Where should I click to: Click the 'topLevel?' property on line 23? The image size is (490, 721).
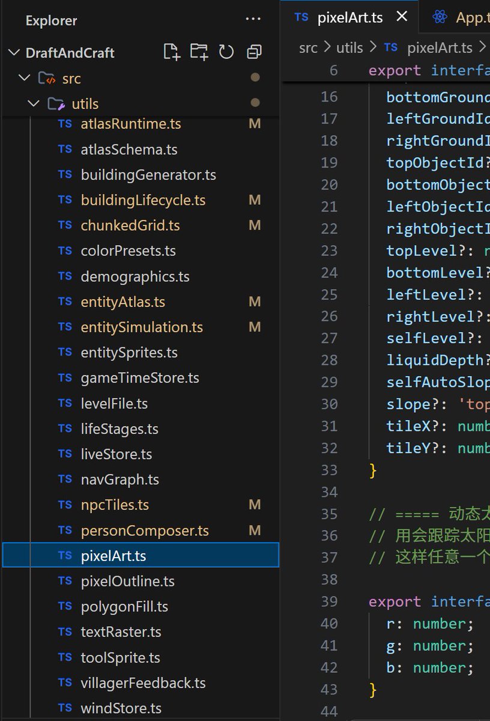(426, 250)
